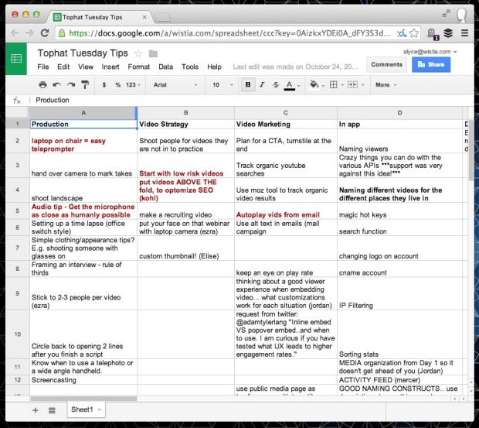Add a new sheet with plus icon

point(35,410)
